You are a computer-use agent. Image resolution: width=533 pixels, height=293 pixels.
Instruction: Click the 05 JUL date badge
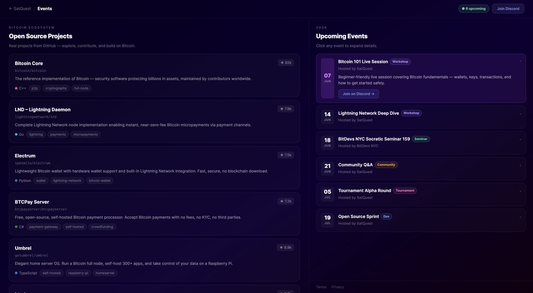pyautogui.click(x=327, y=194)
